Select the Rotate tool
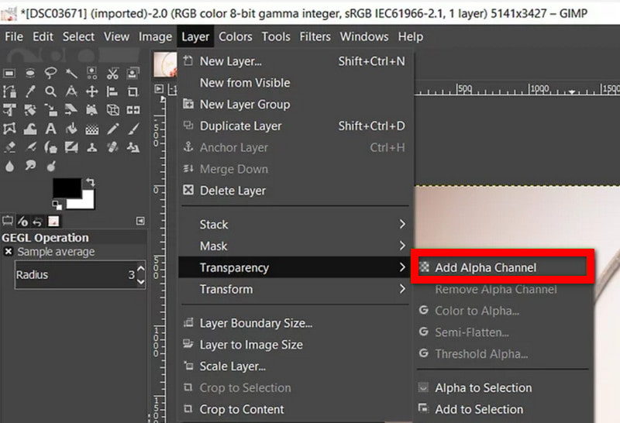Image resolution: width=620 pixels, height=423 pixels. pos(30,110)
